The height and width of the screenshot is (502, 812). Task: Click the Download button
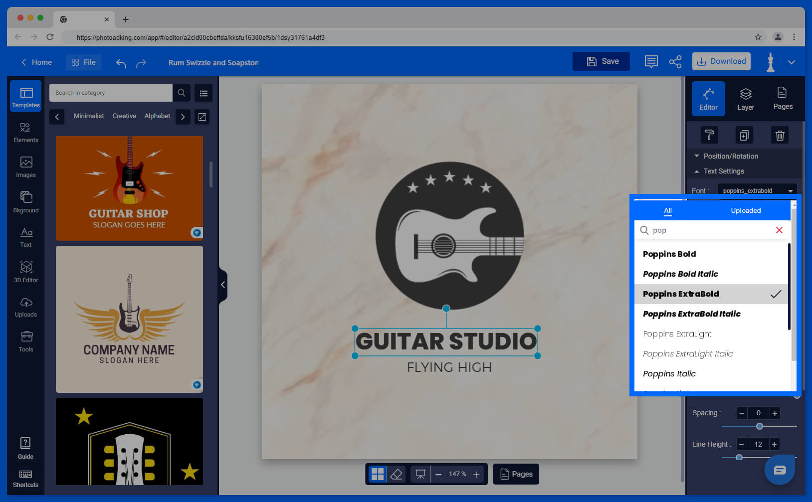click(721, 61)
